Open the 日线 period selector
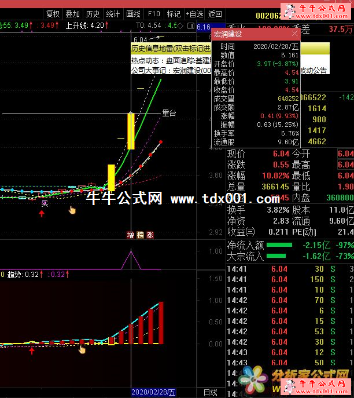354x398 pixels. click(x=211, y=393)
